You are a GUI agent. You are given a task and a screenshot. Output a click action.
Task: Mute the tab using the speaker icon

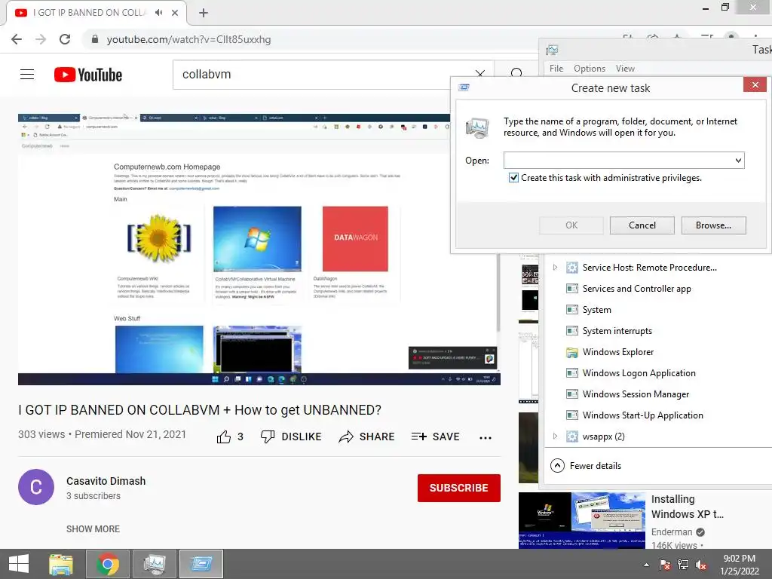pos(158,13)
